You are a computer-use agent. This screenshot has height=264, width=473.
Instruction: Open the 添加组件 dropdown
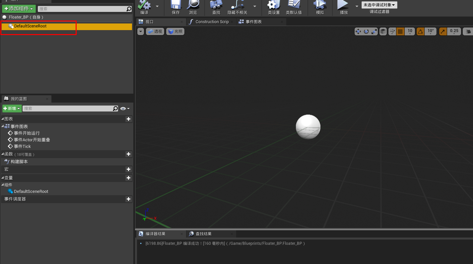click(19, 8)
